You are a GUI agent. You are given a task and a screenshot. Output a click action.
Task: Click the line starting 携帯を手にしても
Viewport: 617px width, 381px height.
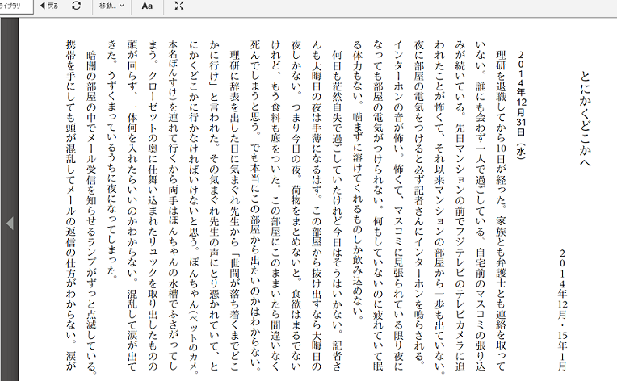71,206
